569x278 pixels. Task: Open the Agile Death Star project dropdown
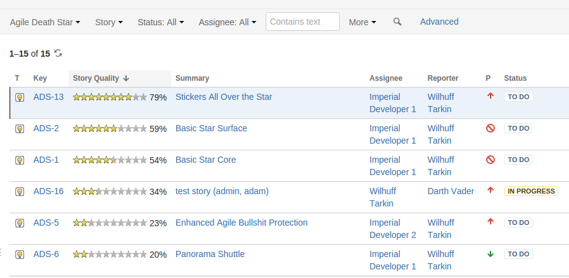click(45, 22)
